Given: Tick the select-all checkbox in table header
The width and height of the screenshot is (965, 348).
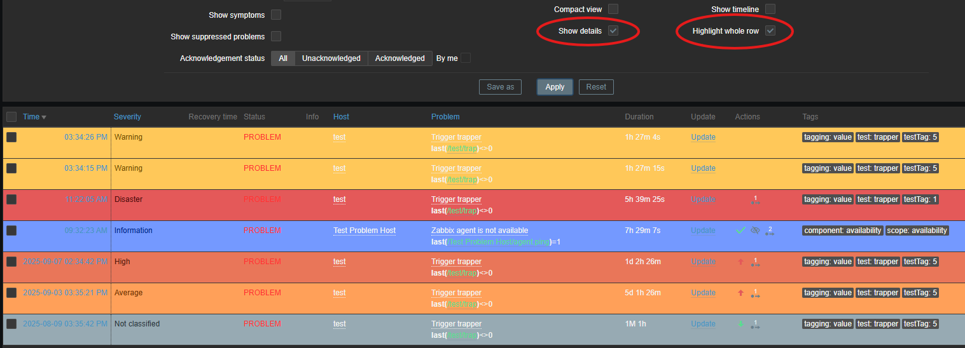Looking at the screenshot, I should tap(11, 117).
